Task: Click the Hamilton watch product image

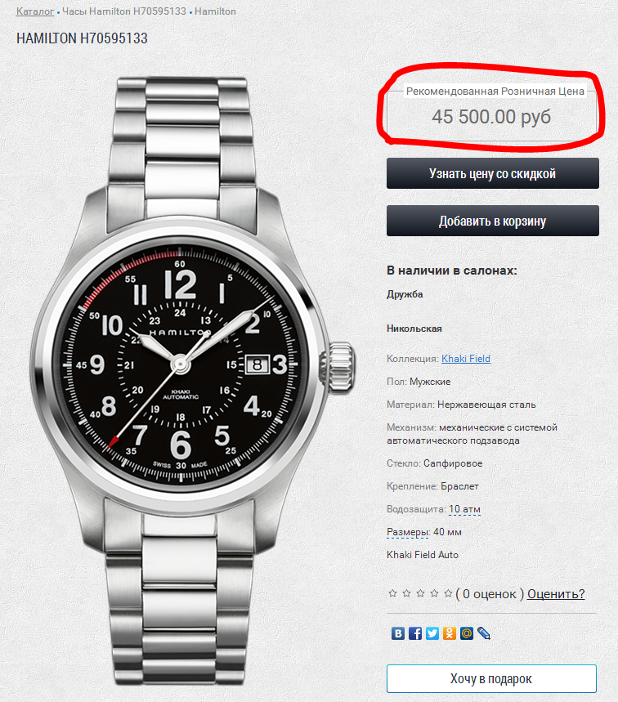Action: (x=193, y=381)
